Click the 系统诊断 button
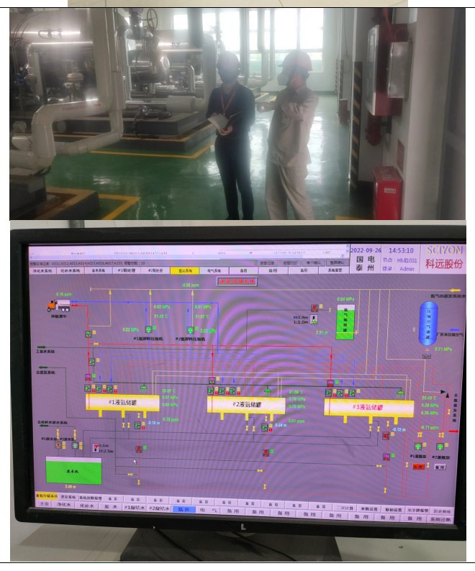This screenshot has height=571, width=475. 440,518
